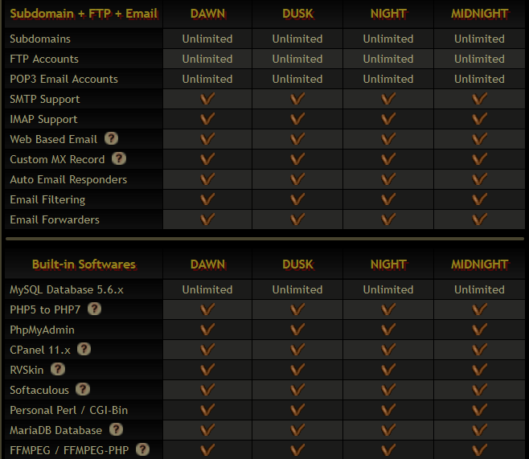Click Unlimited FTP Accounts under DUSK
The image size is (529, 459).
297,59
